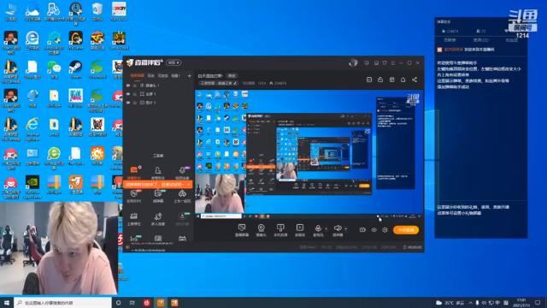Viewport: 547px width, 308px height.
Task: Switch to the third scene tab
Action: 163,75
